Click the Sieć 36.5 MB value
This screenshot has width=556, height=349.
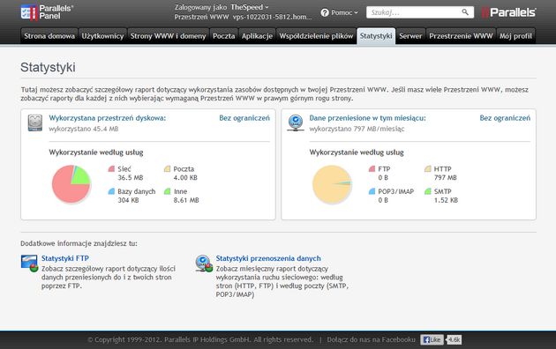(x=131, y=178)
